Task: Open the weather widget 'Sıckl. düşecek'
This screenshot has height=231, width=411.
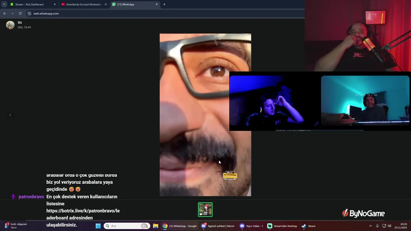Action: (x=16, y=226)
